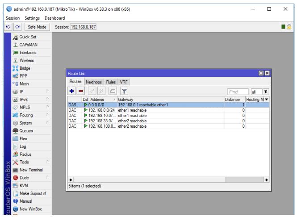This screenshot has height=217, width=297.
Task: Select the 0.0.0.0/0 default route row
Action: click(x=168, y=105)
